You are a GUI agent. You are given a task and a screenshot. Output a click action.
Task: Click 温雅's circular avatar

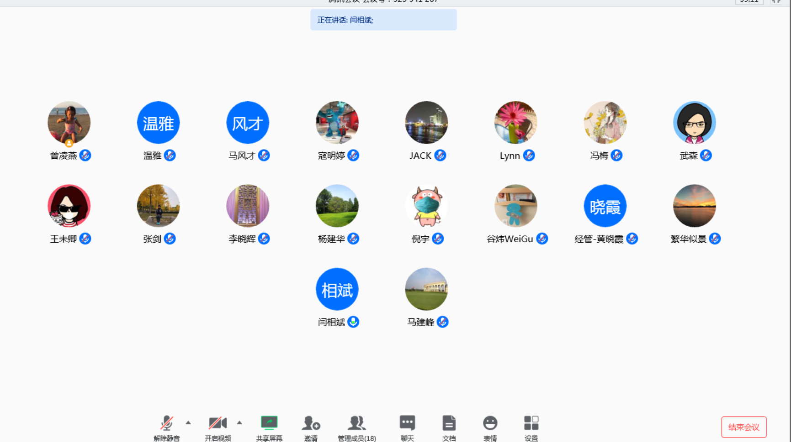pyautogui.click(x=158, y=122)
